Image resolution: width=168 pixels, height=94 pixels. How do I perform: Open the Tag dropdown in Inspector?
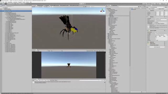click(154, 9)
